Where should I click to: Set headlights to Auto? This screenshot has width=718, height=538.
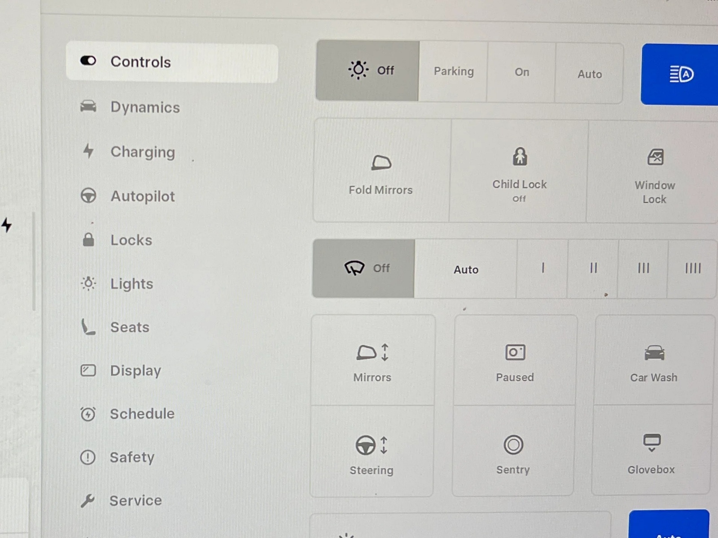pos(589,74)
